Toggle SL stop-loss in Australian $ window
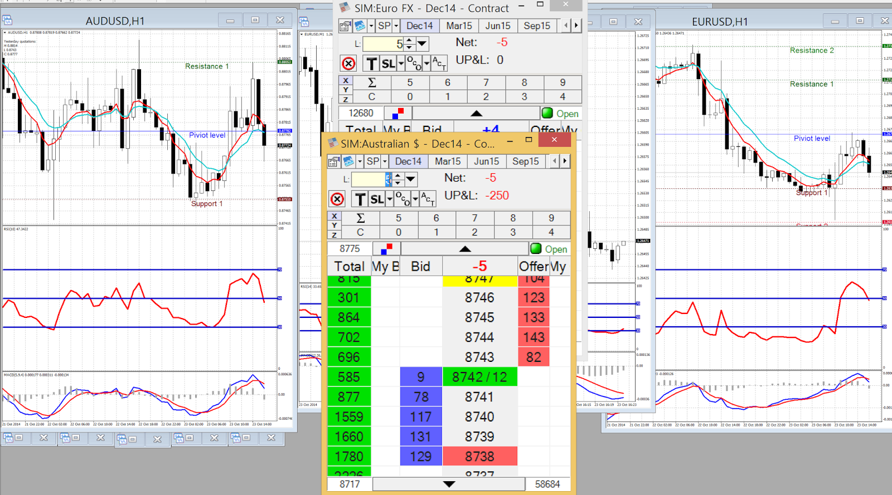892x495 pixels. 377,199
